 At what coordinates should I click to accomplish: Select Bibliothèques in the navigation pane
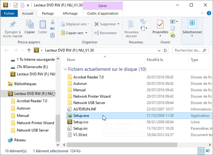25,84
